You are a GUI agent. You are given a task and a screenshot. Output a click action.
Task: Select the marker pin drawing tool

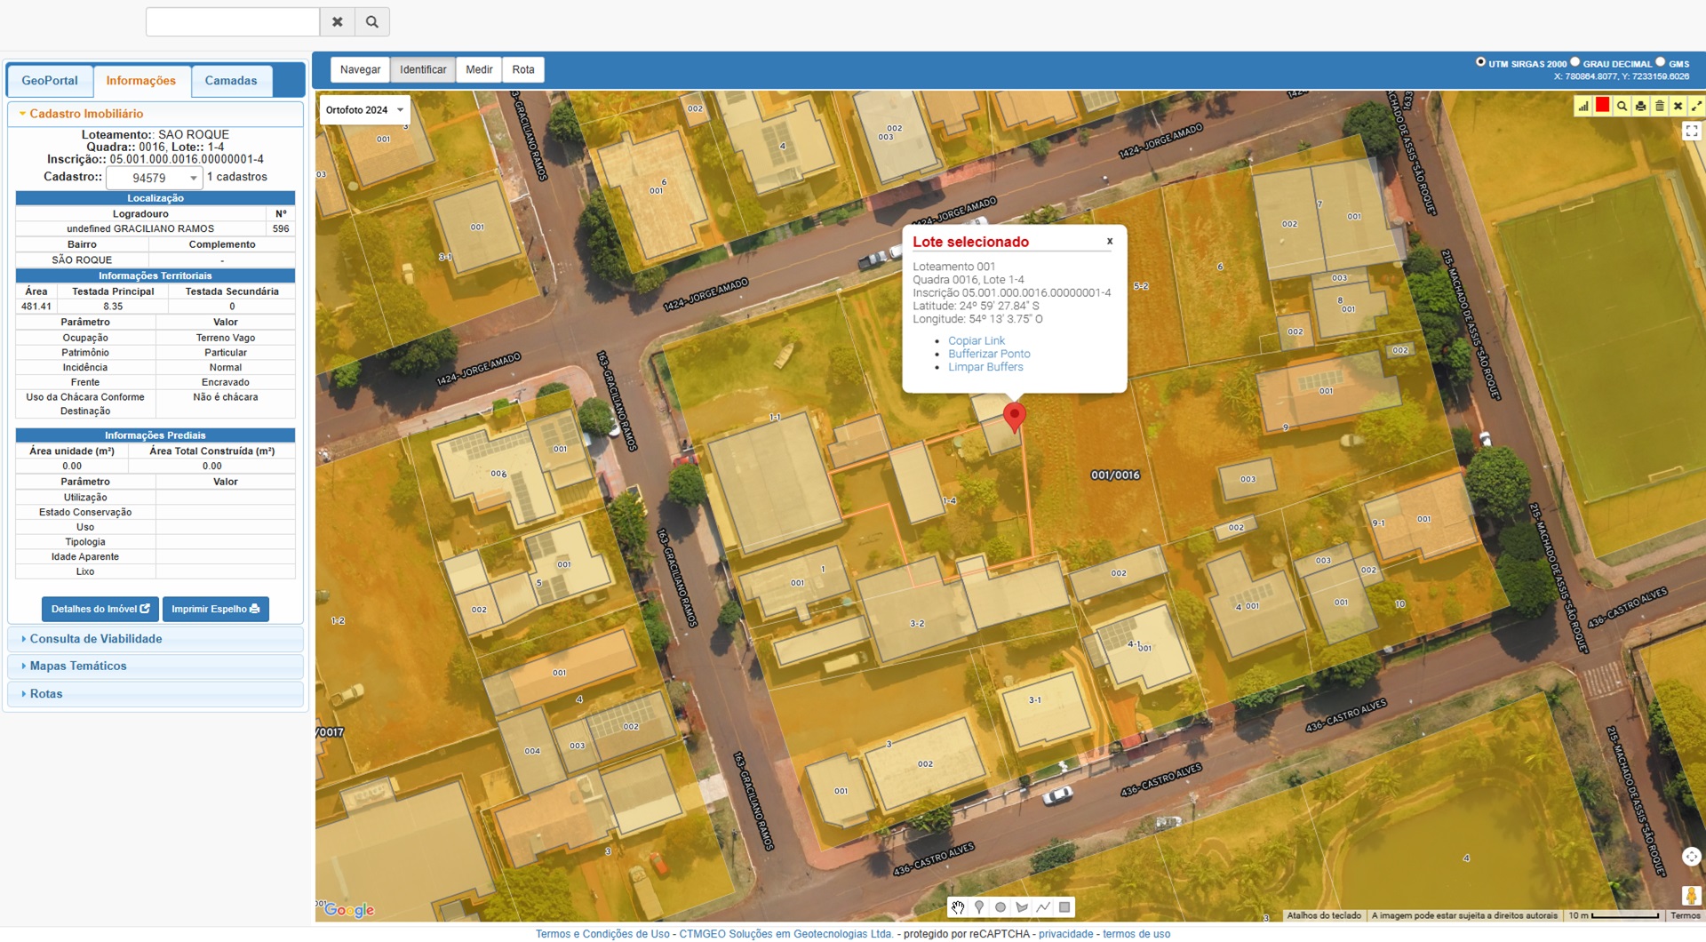(979, 907)
